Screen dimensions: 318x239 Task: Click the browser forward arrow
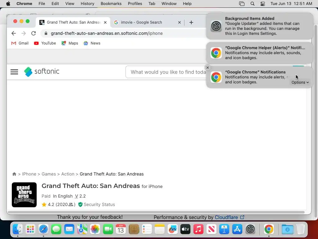(24, 33)
